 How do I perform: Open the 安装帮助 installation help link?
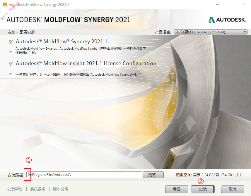click(15, 189)
